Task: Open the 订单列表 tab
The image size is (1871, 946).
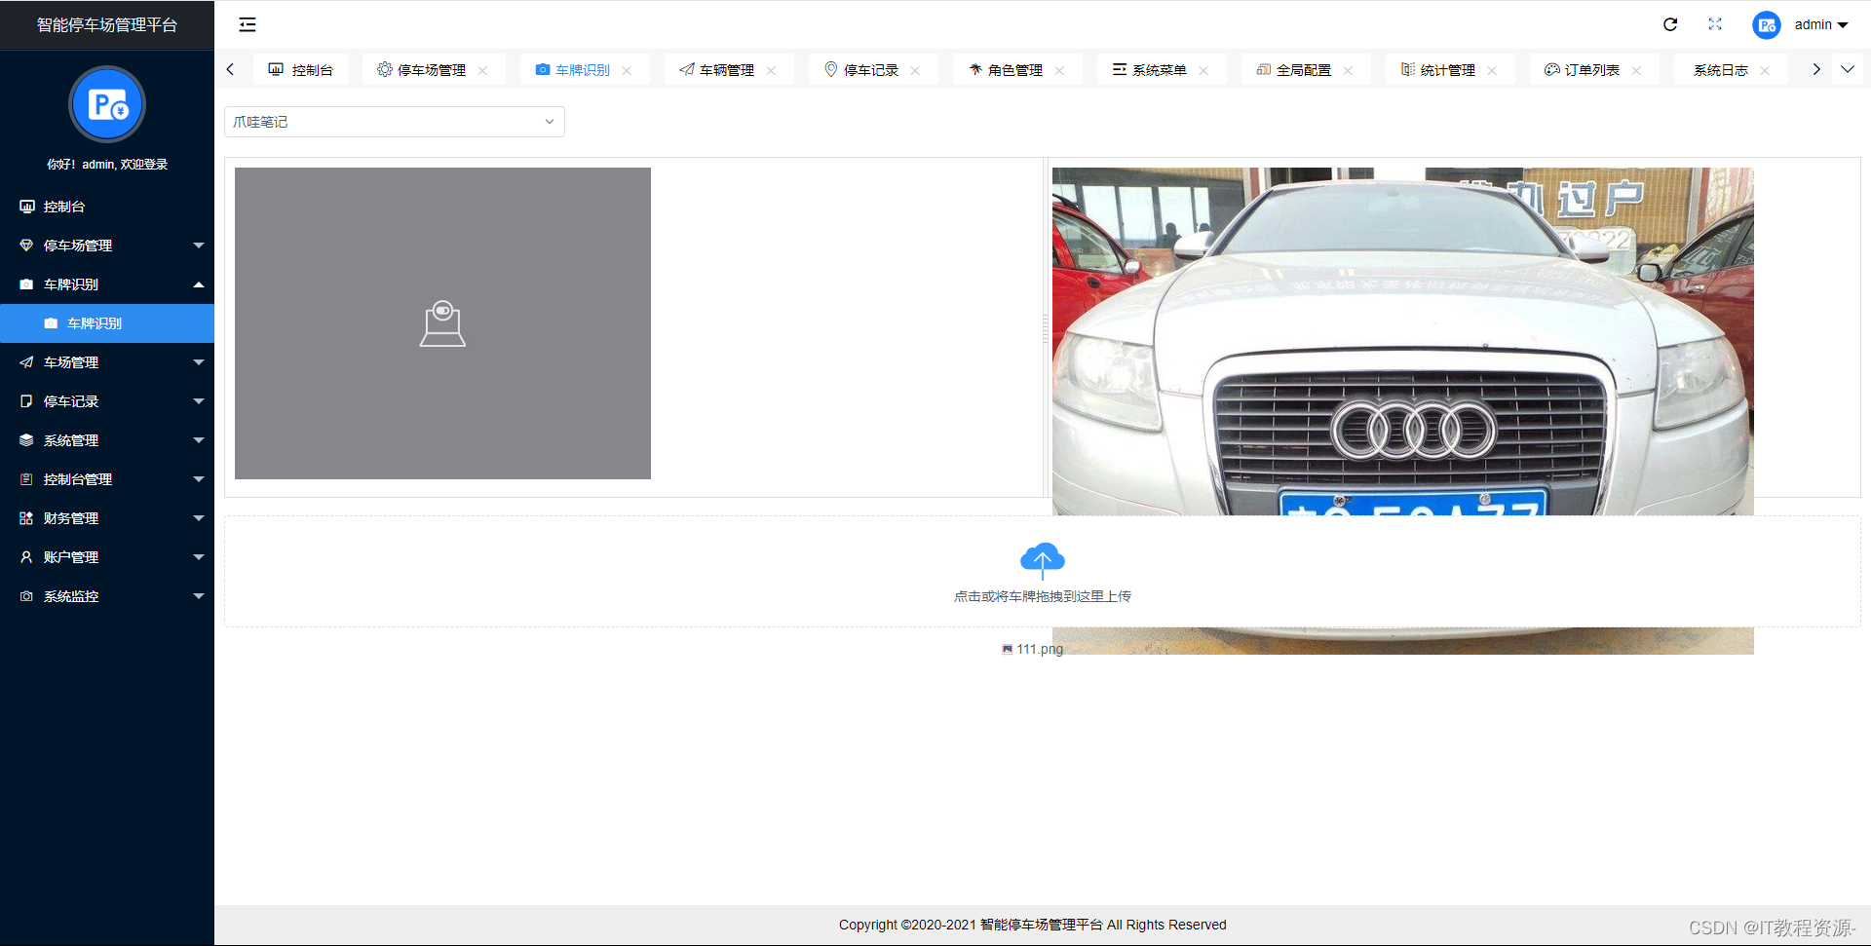Action: (1592, 70)
